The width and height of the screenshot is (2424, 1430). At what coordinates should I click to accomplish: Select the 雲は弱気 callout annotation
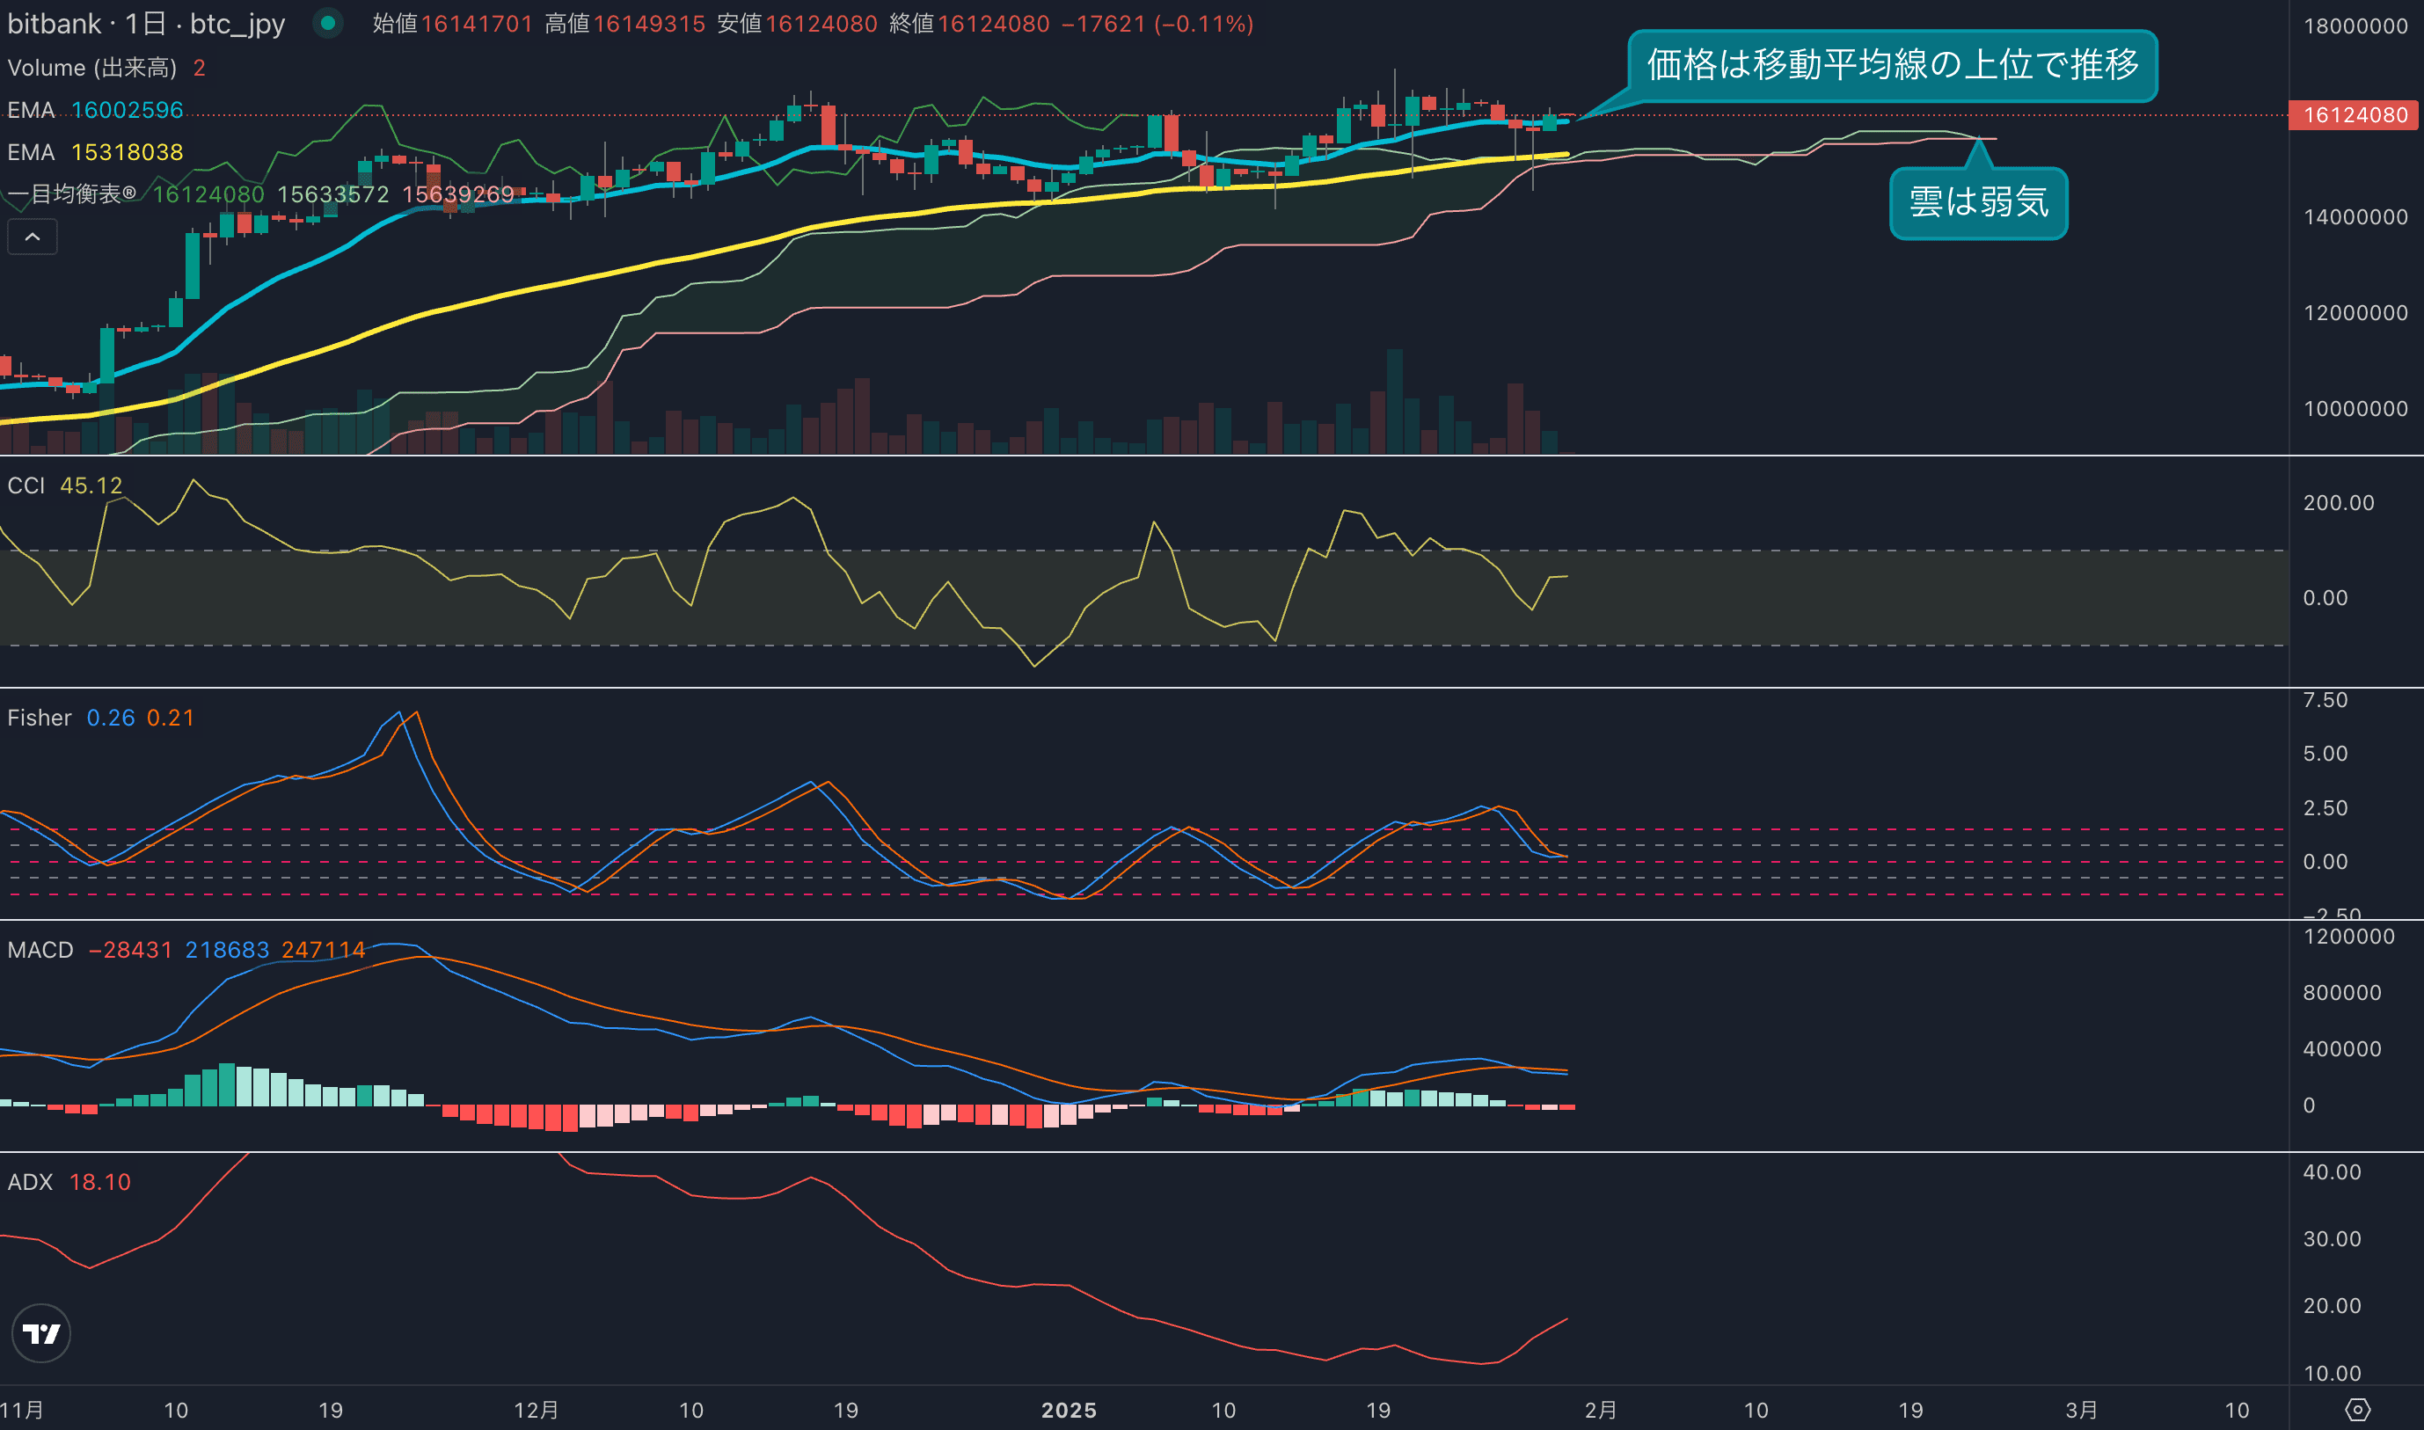(1978, 202)
